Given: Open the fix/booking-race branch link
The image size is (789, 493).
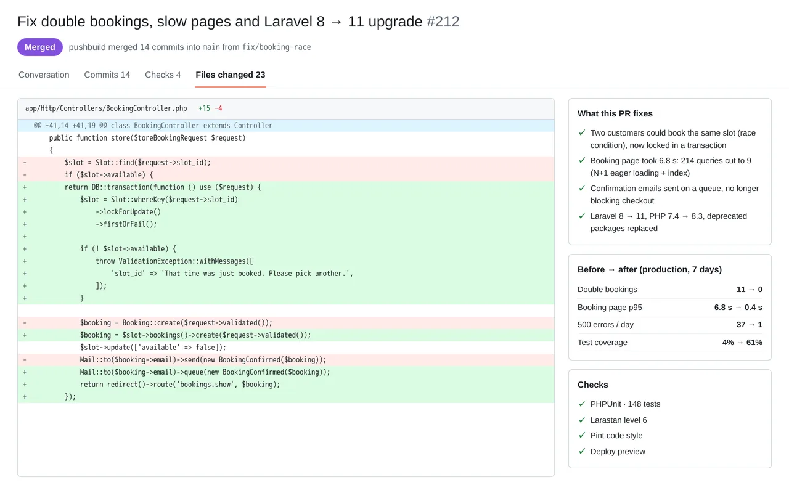Looking at the screenshot, I should [x=277, y=47].
